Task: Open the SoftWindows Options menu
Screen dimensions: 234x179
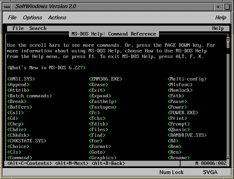Action: click(x=32, y=18)
